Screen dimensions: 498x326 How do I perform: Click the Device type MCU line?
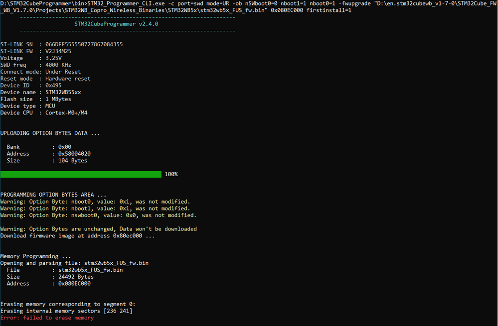tap(28, 106)
